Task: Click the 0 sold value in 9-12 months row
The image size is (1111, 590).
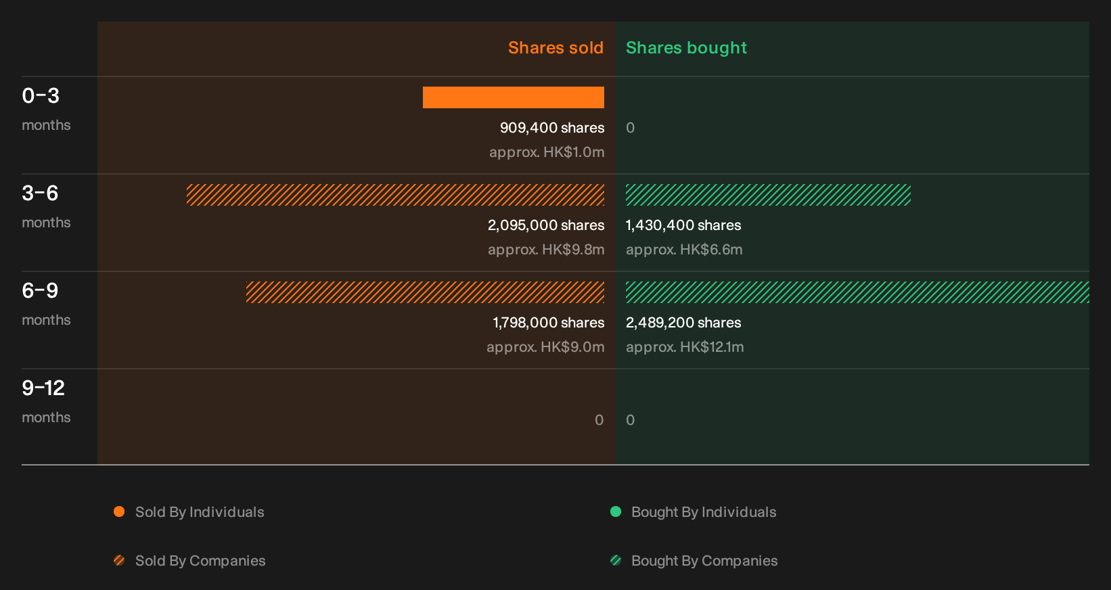Action: click(599, 420)
